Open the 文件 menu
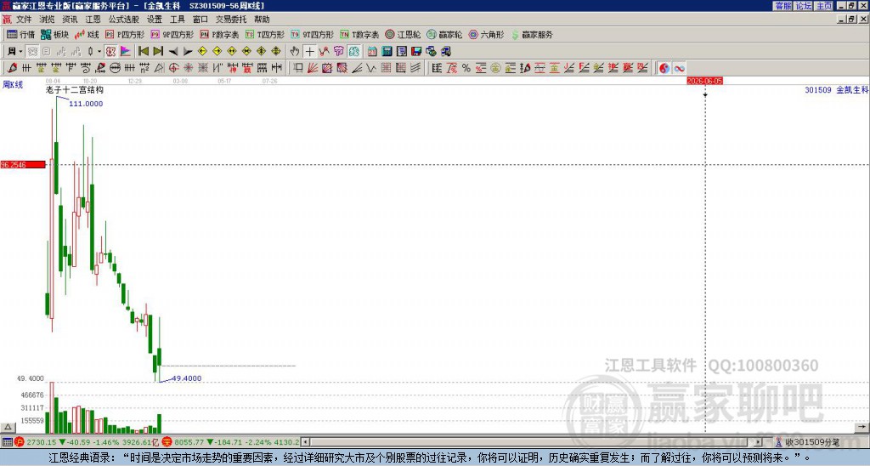 (24, 20)
